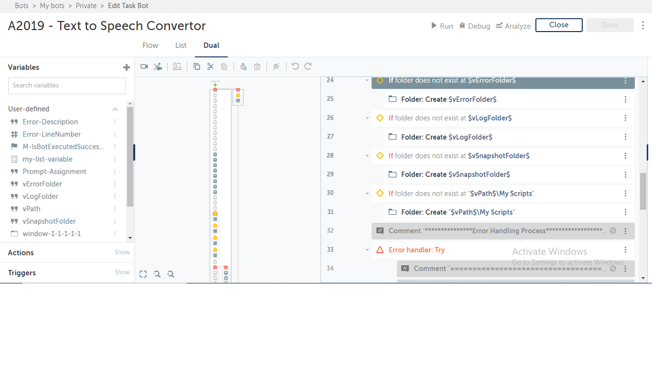
Task: Open the page's three-dot options menu
Action: coord(643,25)
